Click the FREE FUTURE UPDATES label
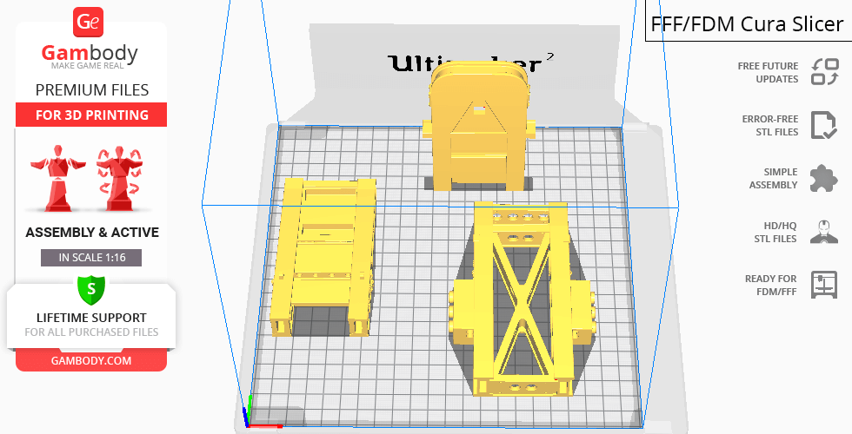852x434 pixels. (768, 72)
